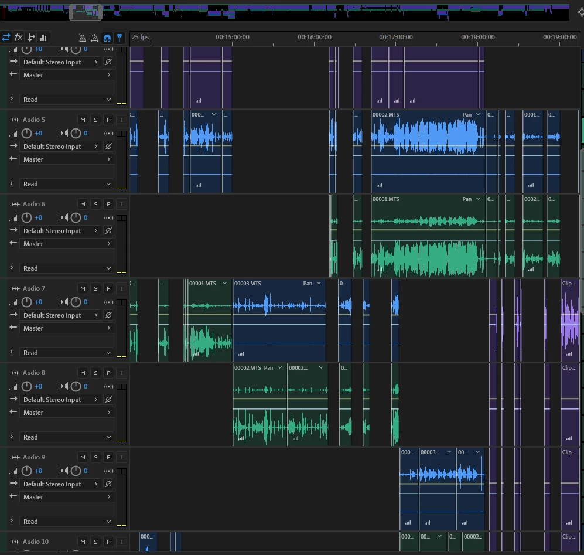The height and width of the screenshot is (555, 584).
Task: Click Audio 8 track waveform icon
Action: coord(15,373)
